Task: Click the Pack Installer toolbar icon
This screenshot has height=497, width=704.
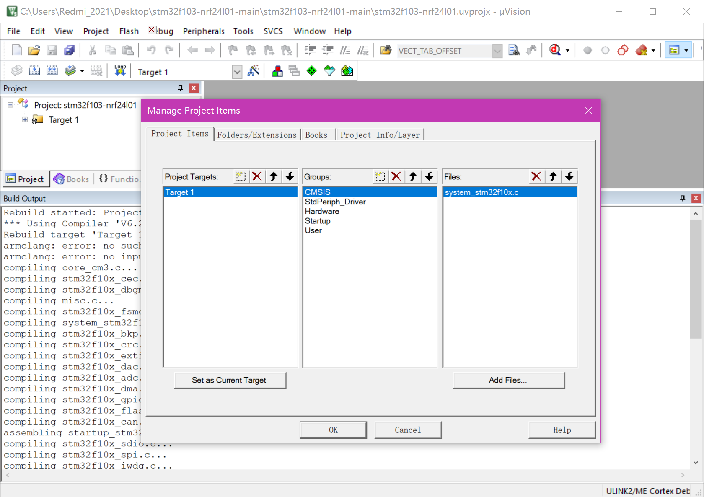Action: [347, 71]
